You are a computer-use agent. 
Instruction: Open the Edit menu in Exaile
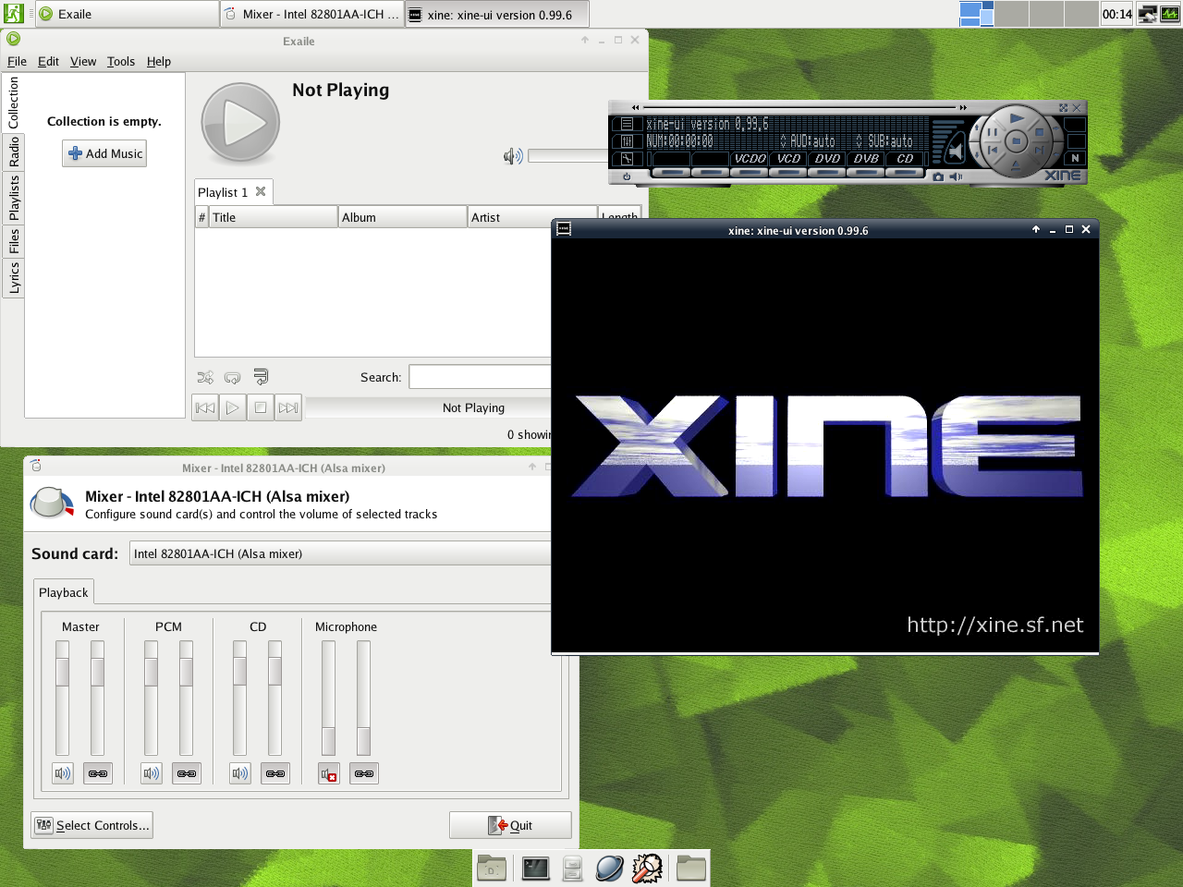(x=48, y=61)
